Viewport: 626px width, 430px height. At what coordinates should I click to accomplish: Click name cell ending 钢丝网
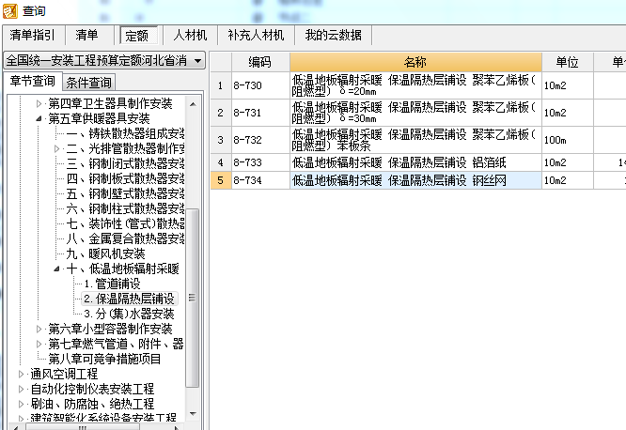pos(415,180)
